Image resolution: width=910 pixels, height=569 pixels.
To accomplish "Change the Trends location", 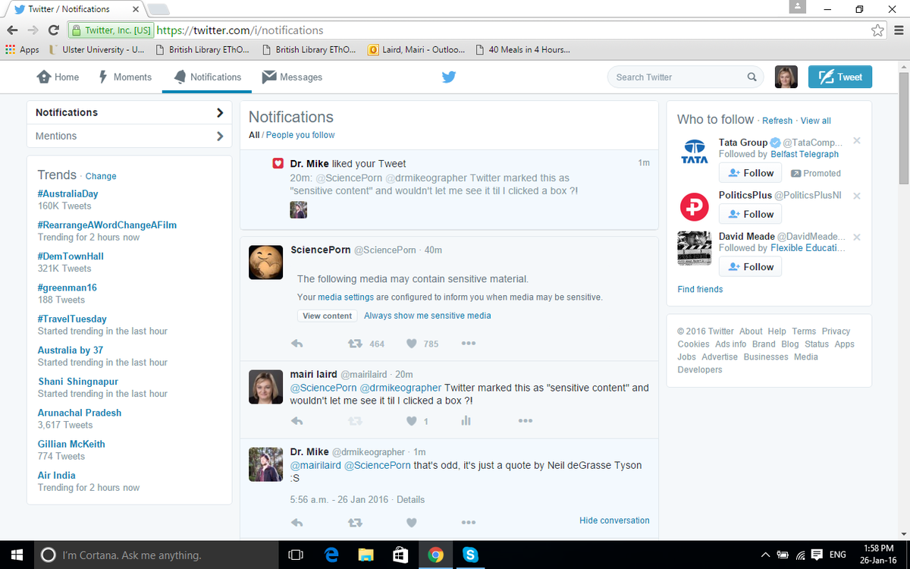I will point(101,176).
